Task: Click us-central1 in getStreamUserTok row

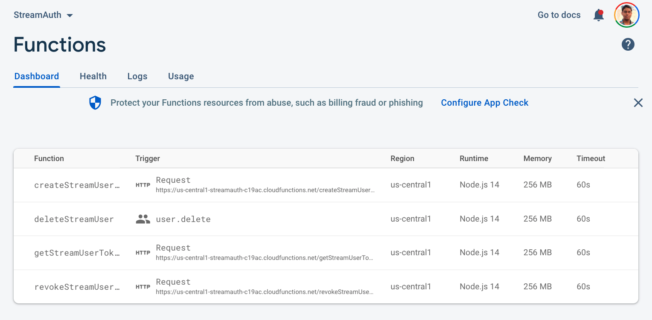Action: point(411,253)
